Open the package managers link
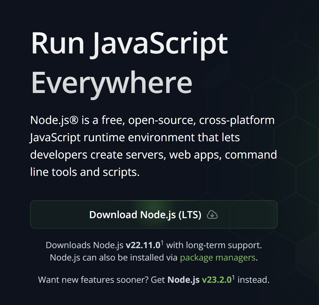The width and height of the screenshot is (319, 305). click(218, 258)
